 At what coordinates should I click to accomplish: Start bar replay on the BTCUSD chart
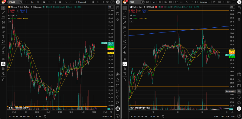(x=60, y=2)
